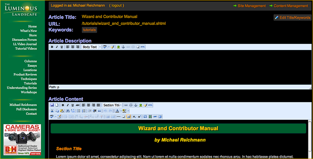
Task: Click the blockquote icon
Action: tap(99, 111)
